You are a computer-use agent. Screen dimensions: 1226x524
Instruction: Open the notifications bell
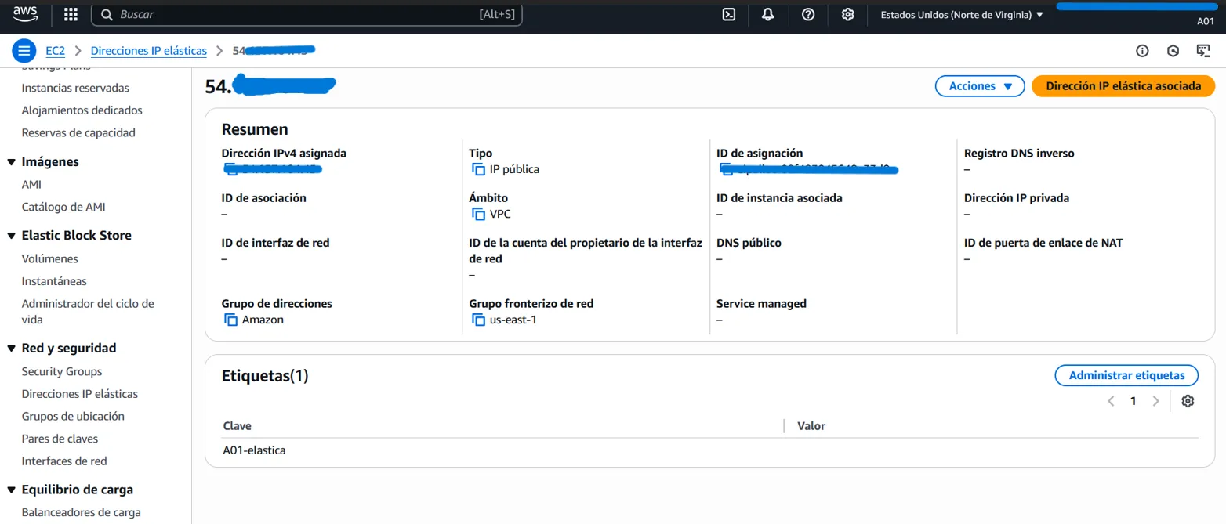(767, 14)
